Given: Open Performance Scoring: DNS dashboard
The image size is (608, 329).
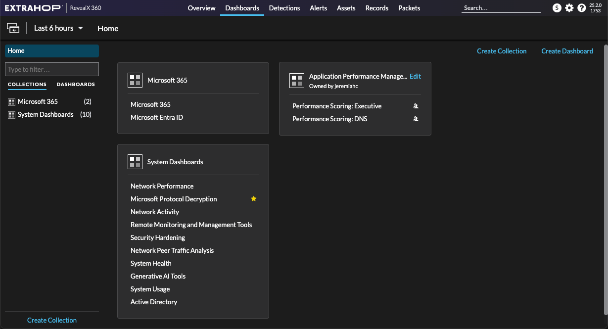Looking at the screenshot, I should pyautogui.click(x=330, y=119).
